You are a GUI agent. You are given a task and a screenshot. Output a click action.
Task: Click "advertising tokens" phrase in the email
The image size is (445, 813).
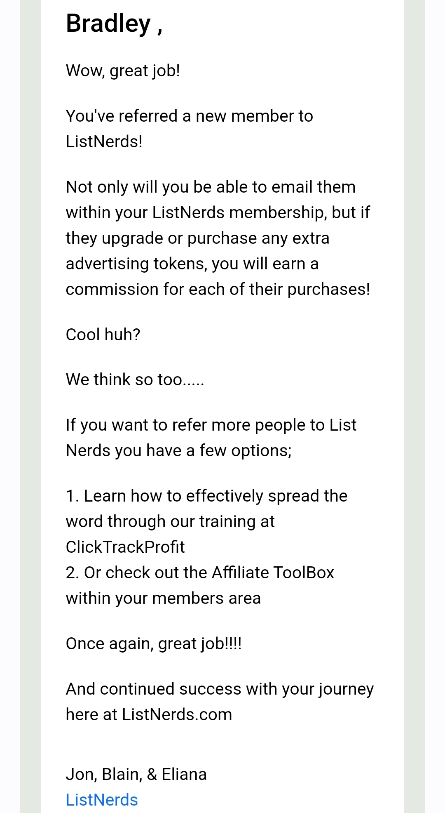coord(137,264)
